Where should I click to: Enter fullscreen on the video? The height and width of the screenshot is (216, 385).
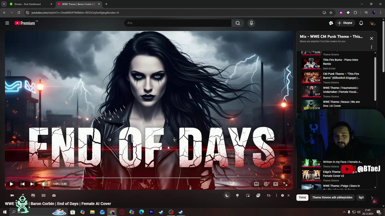click(285, 184)
